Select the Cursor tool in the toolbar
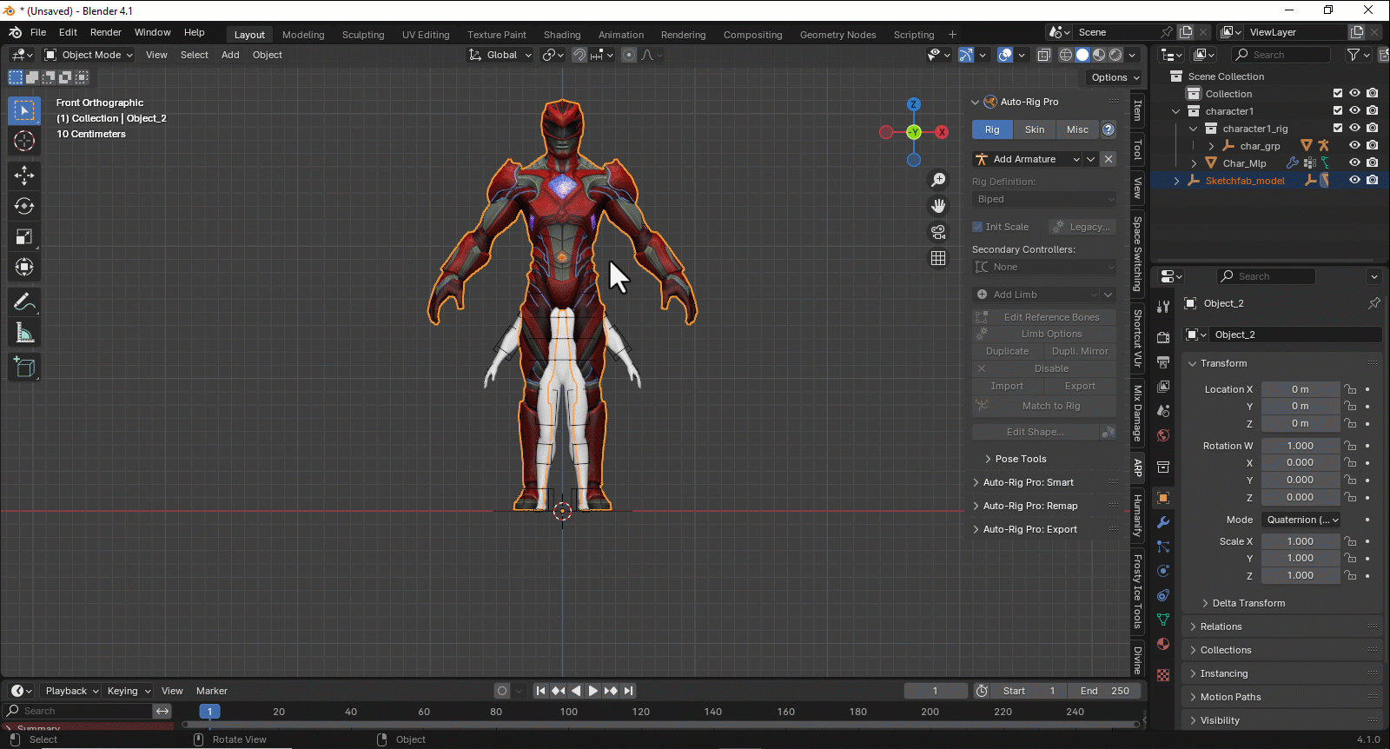 [x=24, y=141]
